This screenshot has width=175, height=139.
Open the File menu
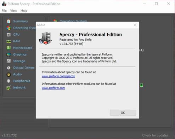(4, 11)
